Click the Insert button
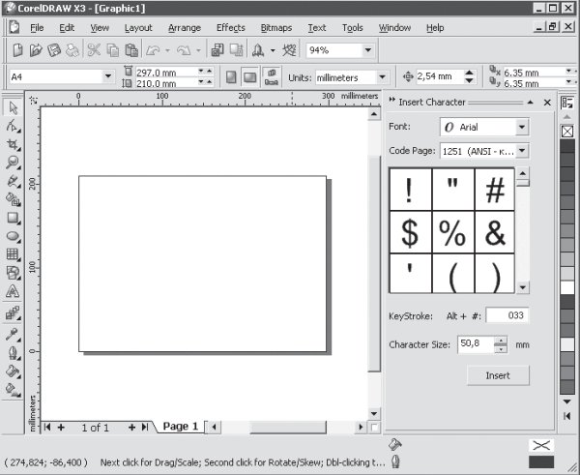580x475 pixels. (x=498, y=375)
